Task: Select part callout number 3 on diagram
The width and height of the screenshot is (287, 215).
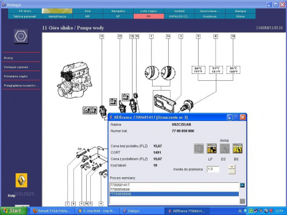Action: (x=181, y=36)
